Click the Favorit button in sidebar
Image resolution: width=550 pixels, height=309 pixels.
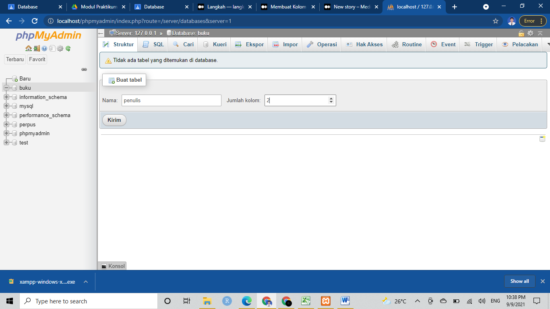point(37,59)
